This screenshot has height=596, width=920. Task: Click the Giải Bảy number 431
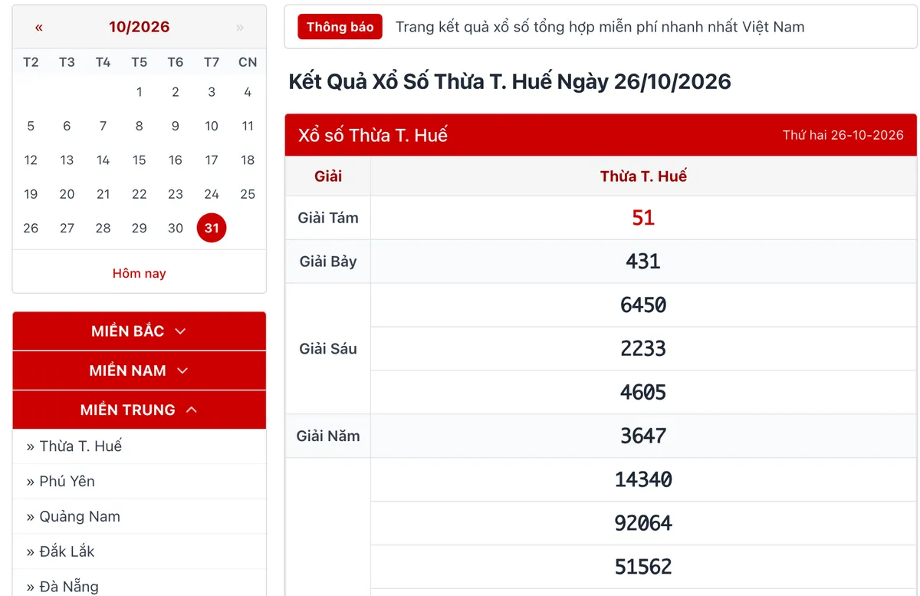[643, 262]
